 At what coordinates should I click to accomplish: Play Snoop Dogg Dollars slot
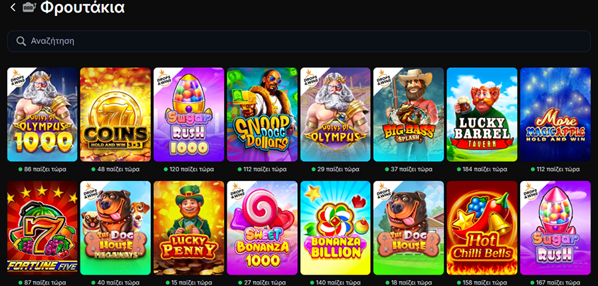coord(262,114)
